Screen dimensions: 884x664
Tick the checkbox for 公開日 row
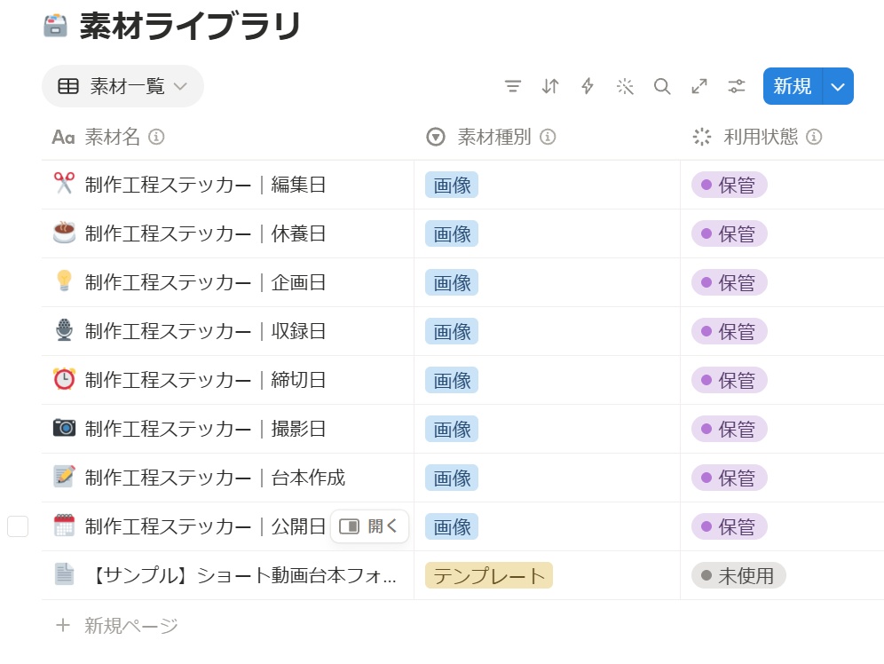coord(18,526)
